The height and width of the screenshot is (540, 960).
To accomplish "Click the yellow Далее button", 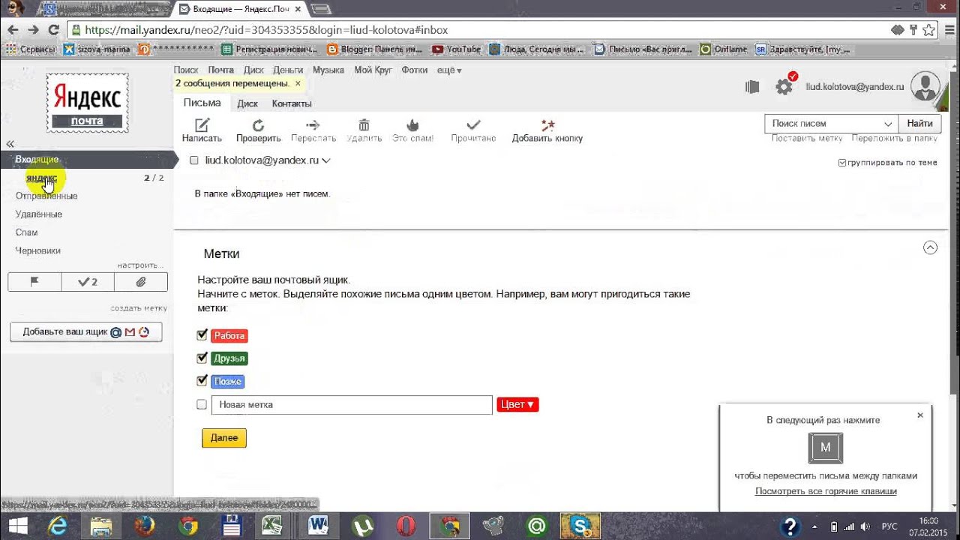I will point(224,438).
